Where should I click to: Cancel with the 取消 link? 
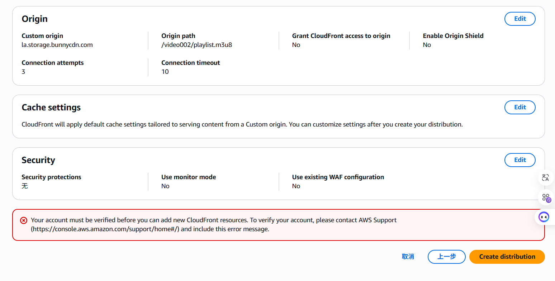408,257
